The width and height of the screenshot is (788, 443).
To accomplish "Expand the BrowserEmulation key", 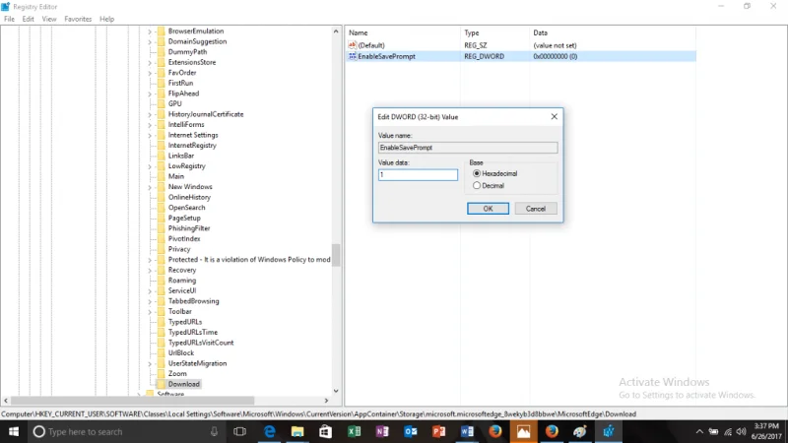I will 150,32.
